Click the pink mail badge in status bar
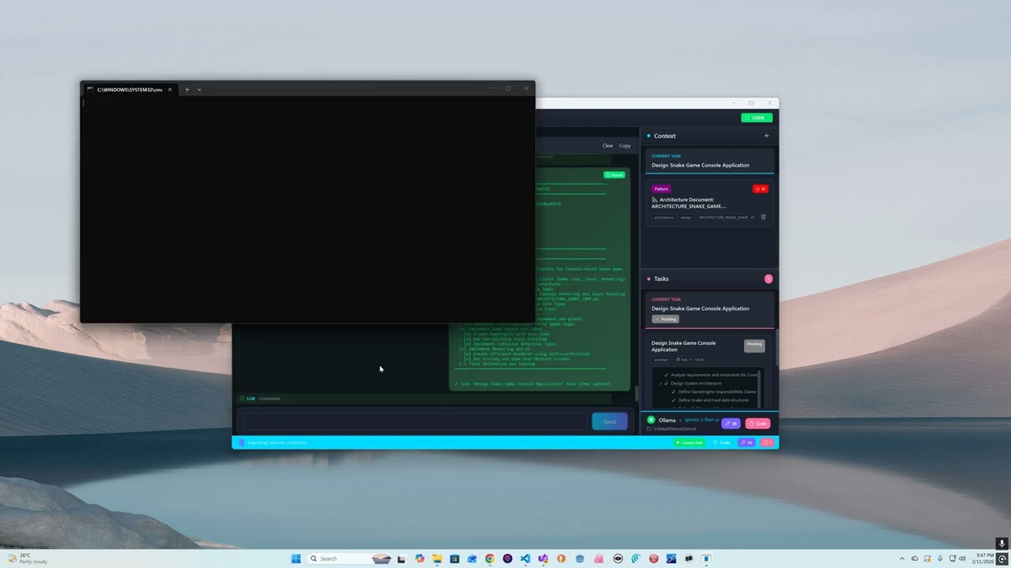 pyautogui.click(x=767, y=443)
